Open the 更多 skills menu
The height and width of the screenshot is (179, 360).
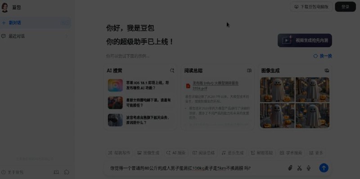(x=316, y=153)
